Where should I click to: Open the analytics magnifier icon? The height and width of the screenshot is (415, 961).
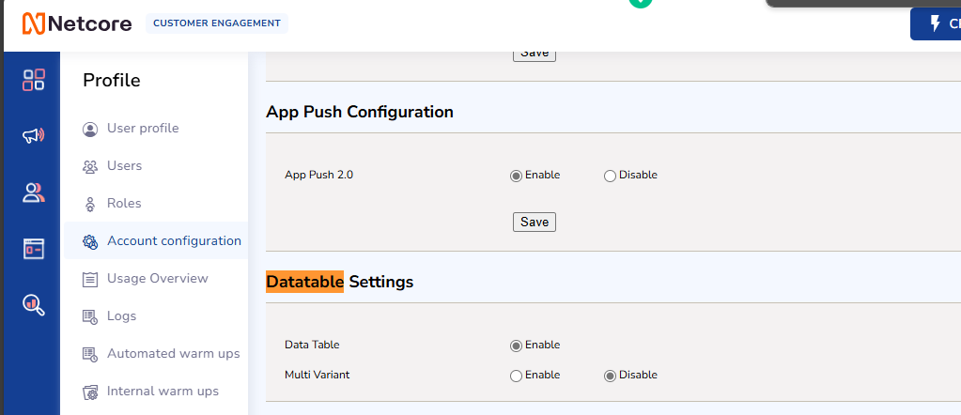coord(34,304)
